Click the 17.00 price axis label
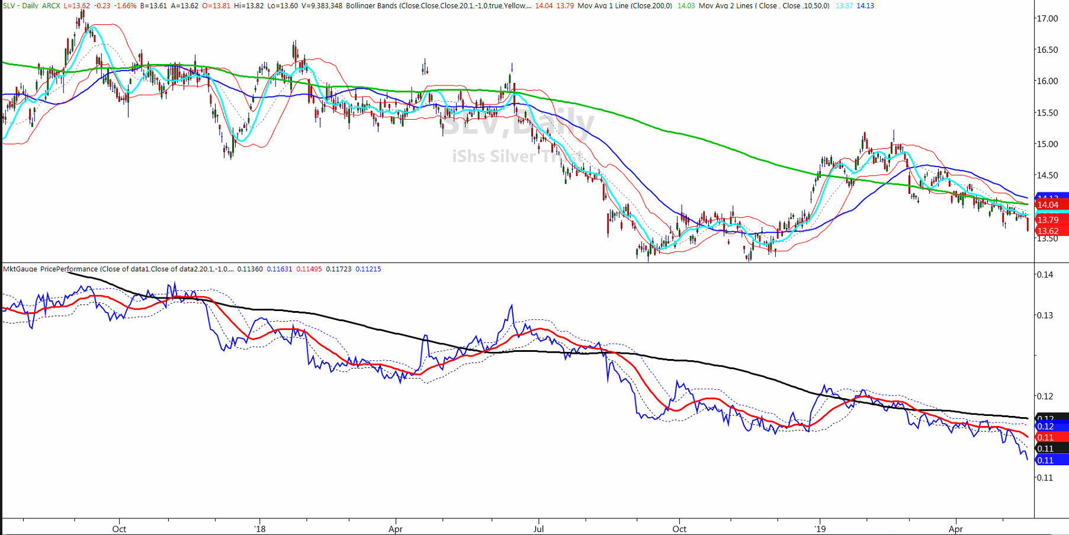 pos(1047,18)
